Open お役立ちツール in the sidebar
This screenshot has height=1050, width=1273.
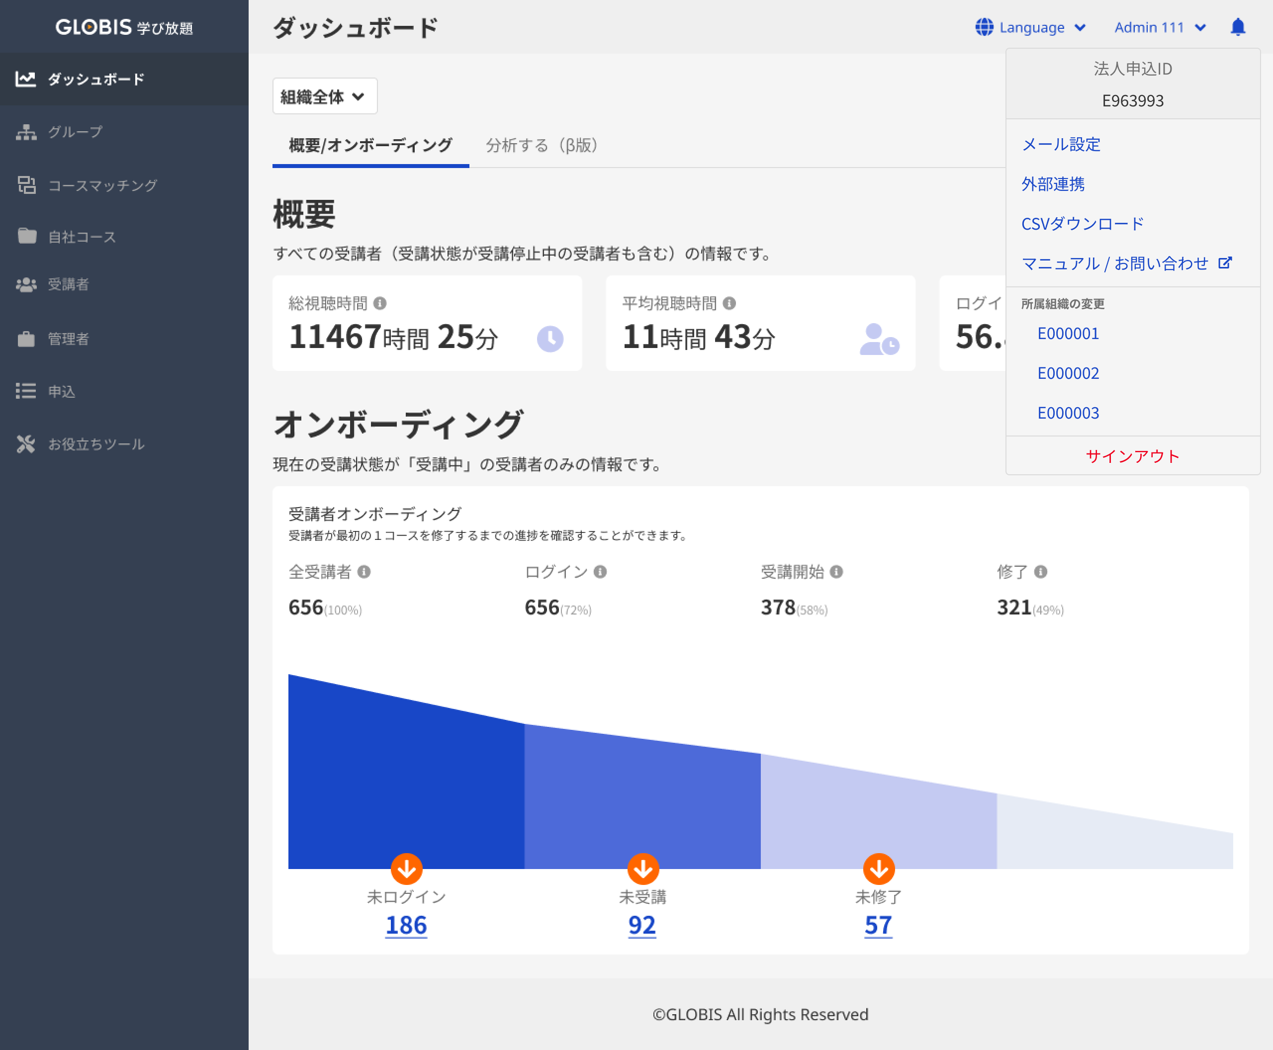[x=95, y=444]
